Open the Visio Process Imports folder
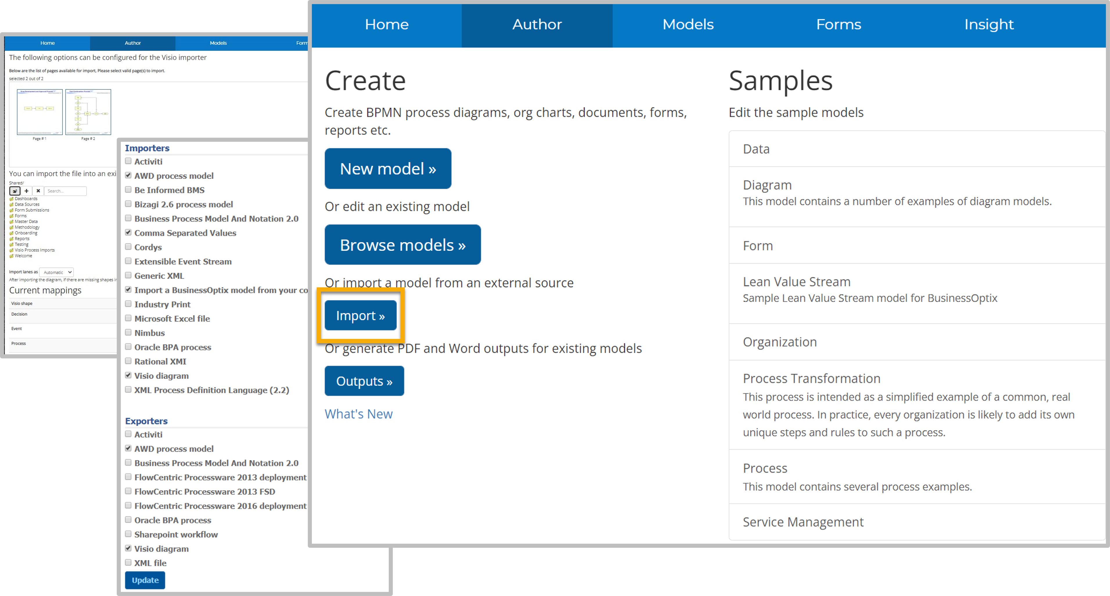Viewport: 1110px width, 596px height. [x=35, y=250]
